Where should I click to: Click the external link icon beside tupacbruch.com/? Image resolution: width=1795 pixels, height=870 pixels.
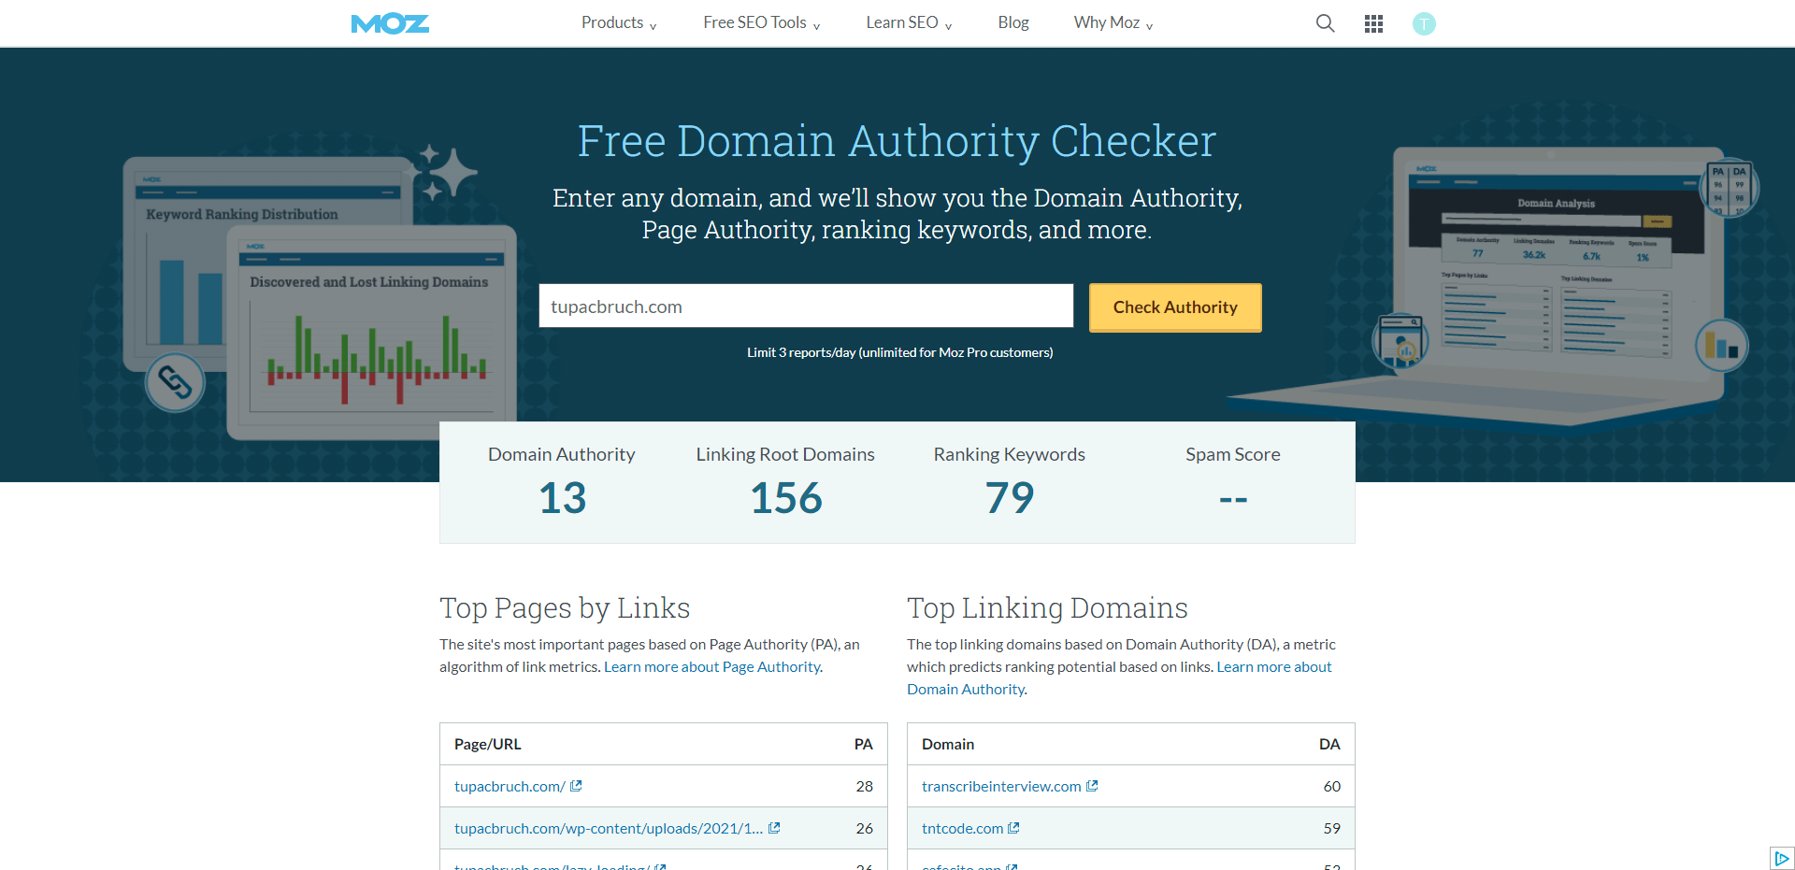click(x=577, y=786)
